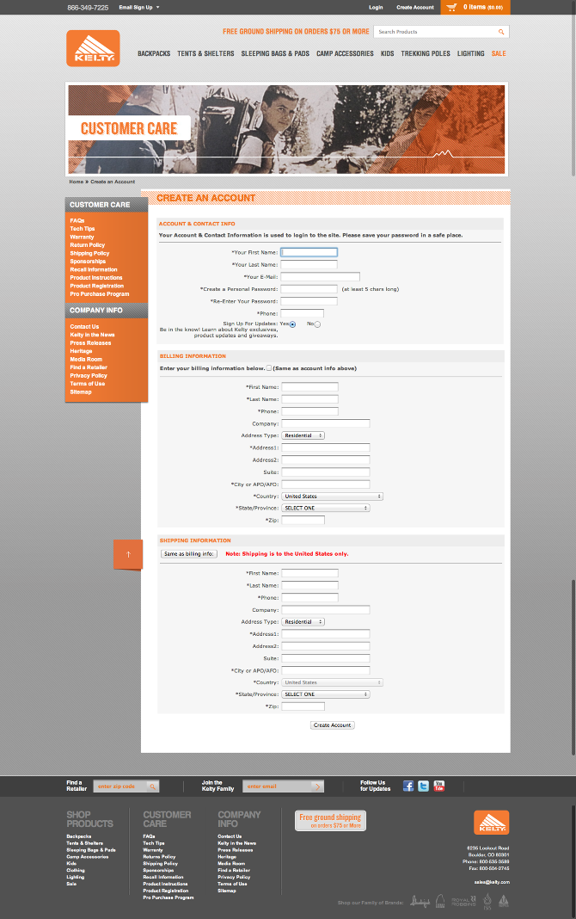
Task: Open the Kids menu item
Action: [x=388, y=53]
